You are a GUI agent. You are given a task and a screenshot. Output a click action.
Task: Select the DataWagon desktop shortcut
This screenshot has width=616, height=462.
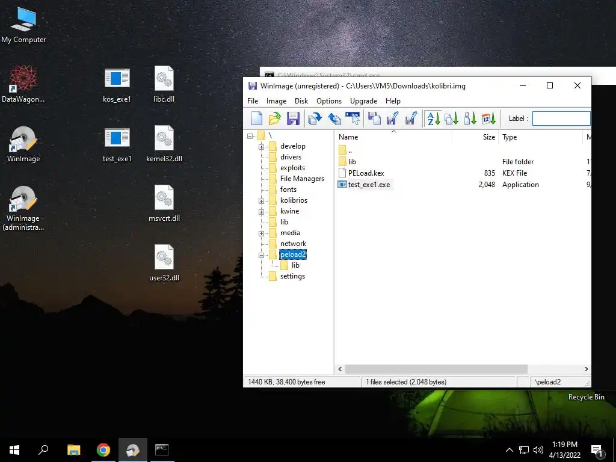23,84
